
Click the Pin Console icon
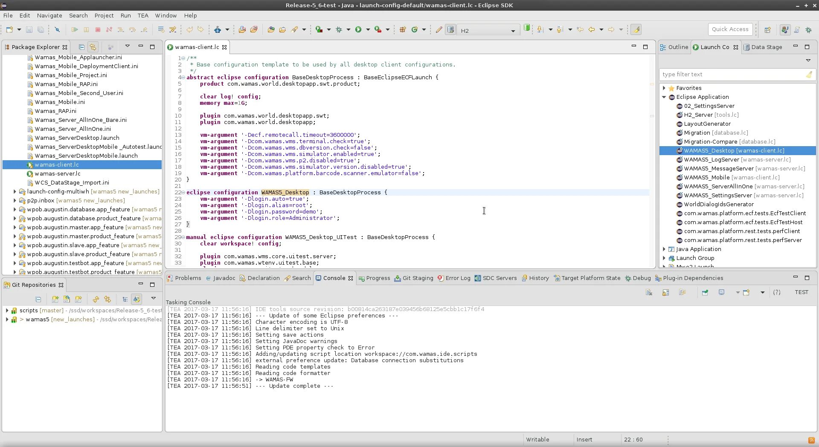(705, 292)
